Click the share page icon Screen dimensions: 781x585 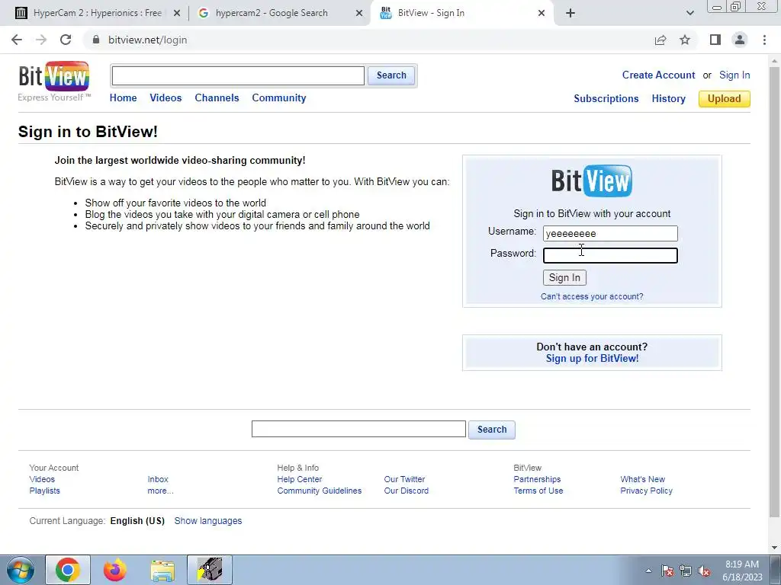660,40
